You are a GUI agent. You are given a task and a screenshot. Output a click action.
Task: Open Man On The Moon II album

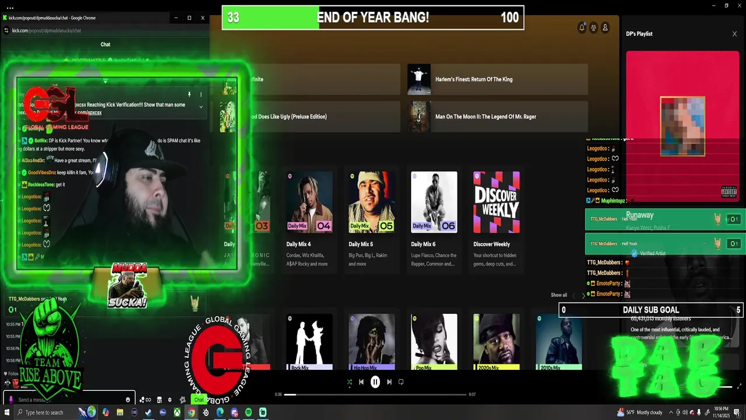tap(498, 117)
